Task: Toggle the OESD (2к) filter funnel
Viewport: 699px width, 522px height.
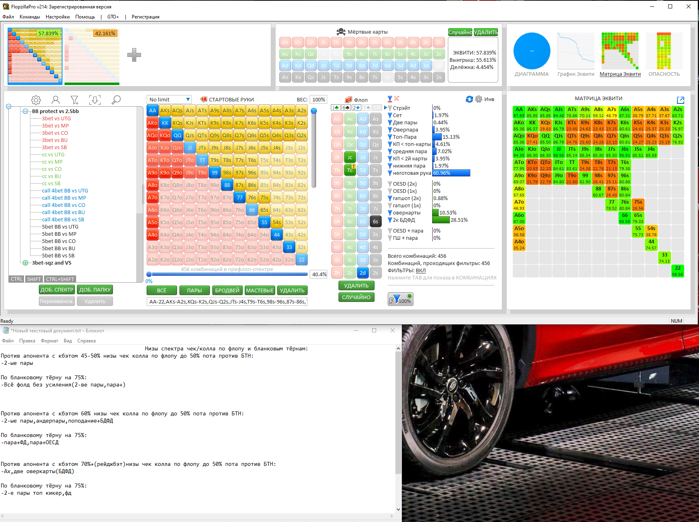Action: (390, 184)
